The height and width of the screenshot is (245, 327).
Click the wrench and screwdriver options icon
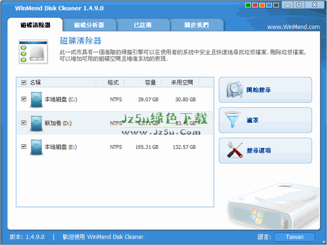pyautogui.click(x=234, y=150)
